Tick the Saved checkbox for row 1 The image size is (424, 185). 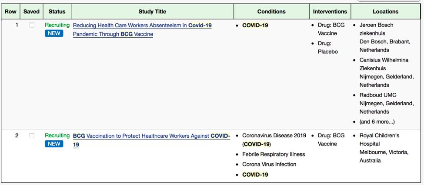click(32, 26)
